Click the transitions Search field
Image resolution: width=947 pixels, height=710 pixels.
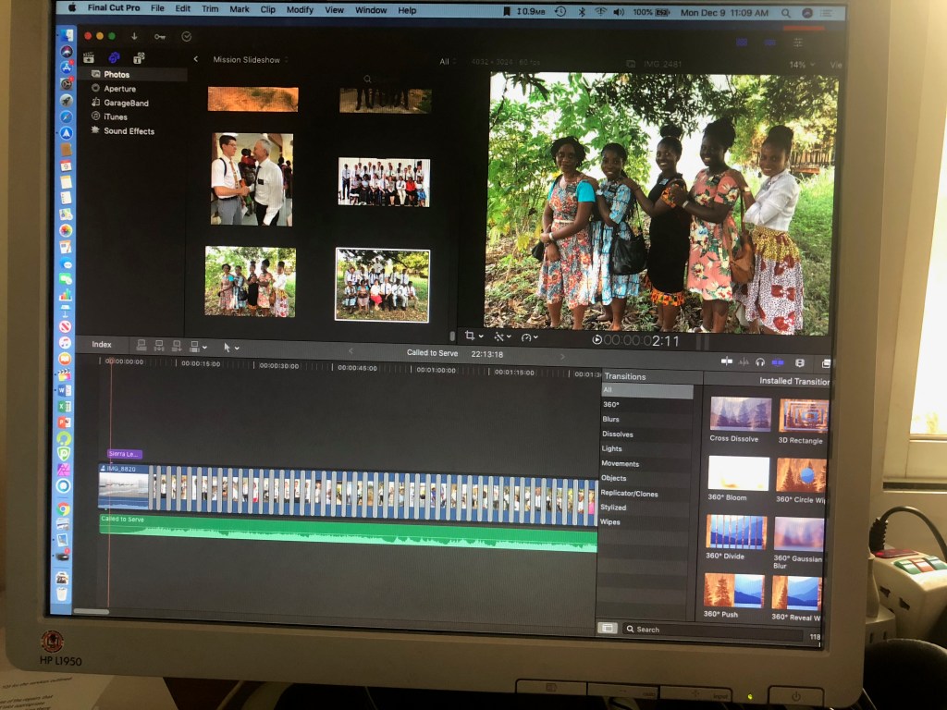coord(712,630)
